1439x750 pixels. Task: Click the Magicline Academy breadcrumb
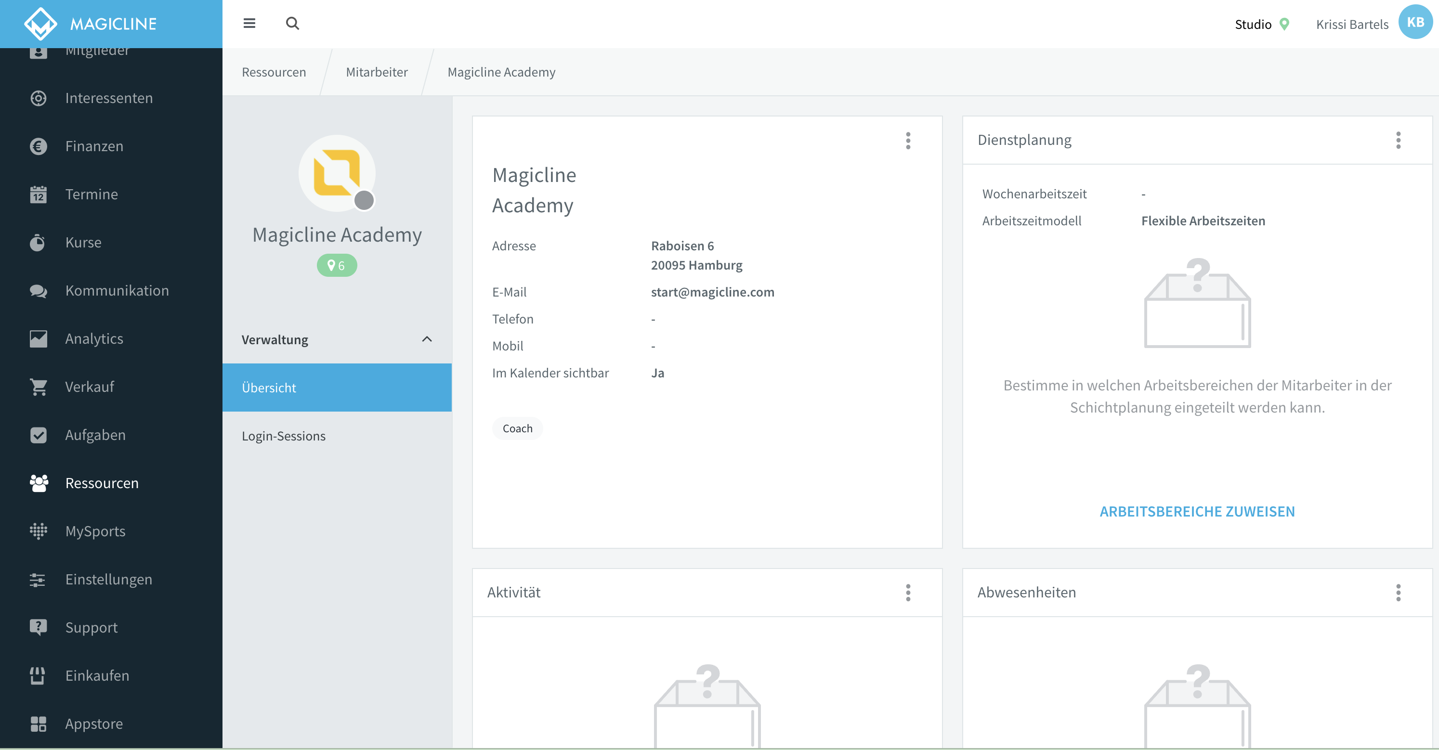pyautogui.click(x=501, y=72)
